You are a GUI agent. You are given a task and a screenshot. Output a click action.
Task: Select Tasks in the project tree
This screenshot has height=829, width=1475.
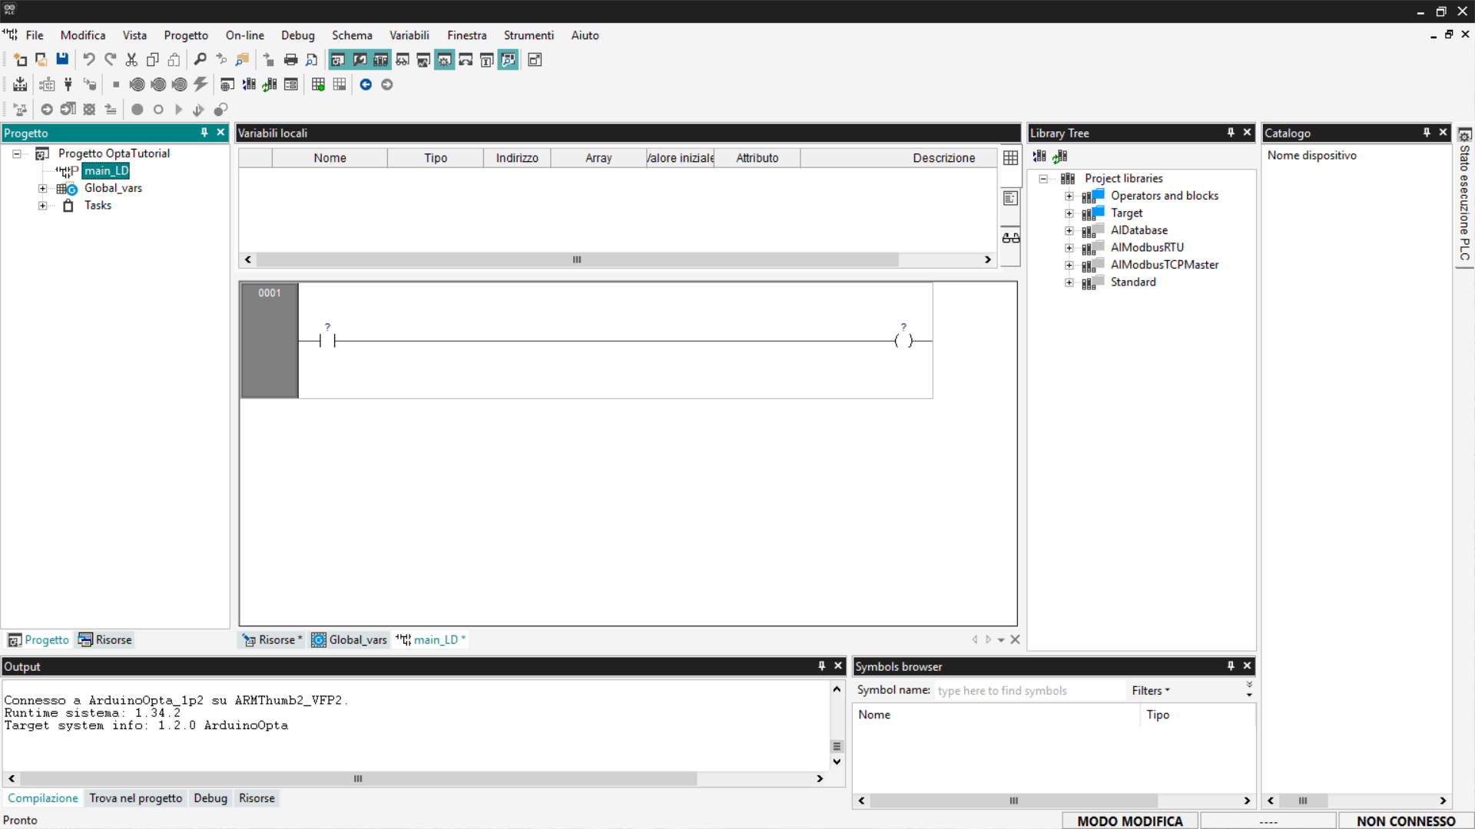click(98, 205)
